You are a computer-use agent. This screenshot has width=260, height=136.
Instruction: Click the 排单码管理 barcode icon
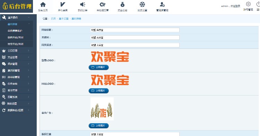(4, 77)
